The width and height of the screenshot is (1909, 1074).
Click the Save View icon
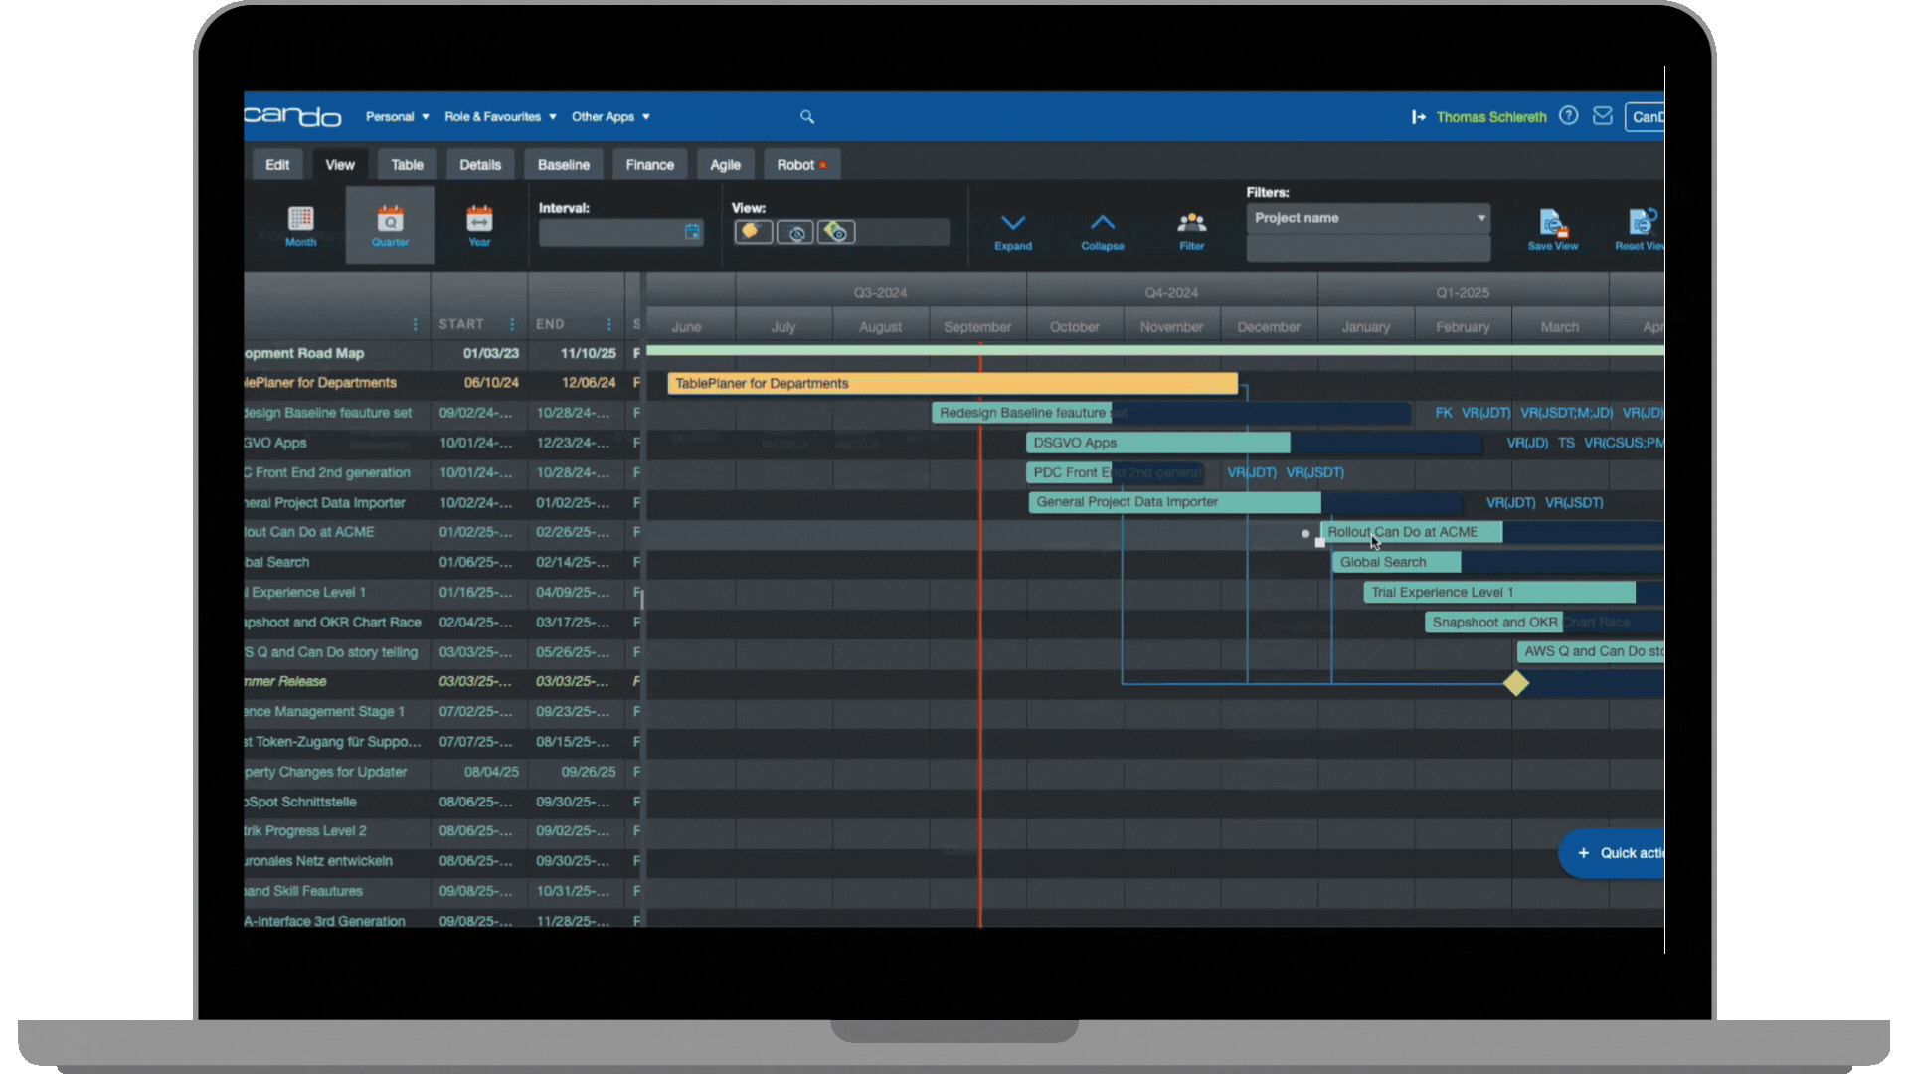[x=1552, y=223]
